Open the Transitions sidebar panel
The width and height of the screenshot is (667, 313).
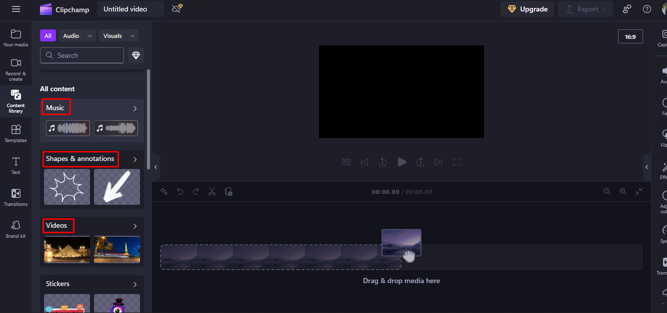click(16, 198)
